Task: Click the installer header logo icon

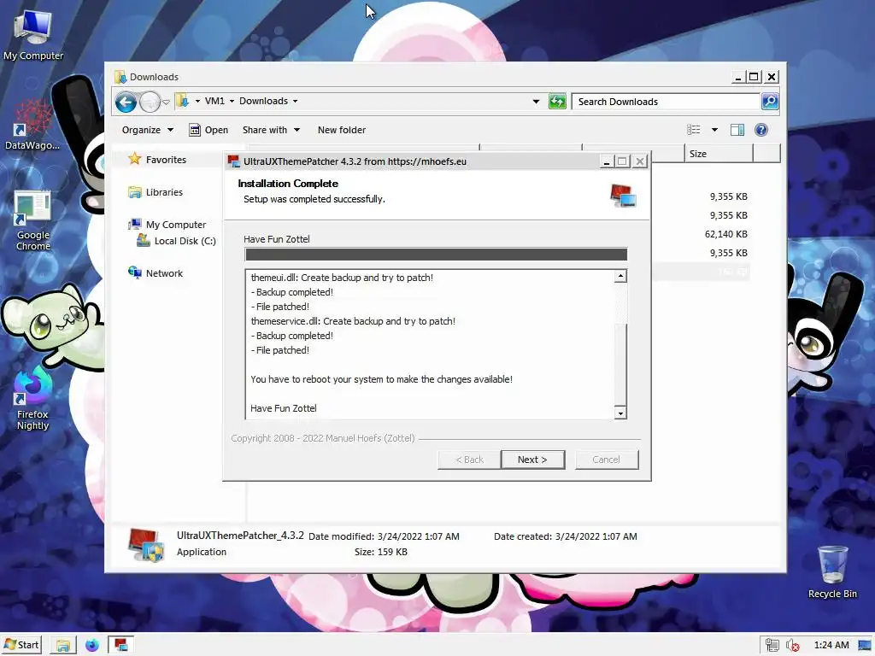Action: pos(623,196)
